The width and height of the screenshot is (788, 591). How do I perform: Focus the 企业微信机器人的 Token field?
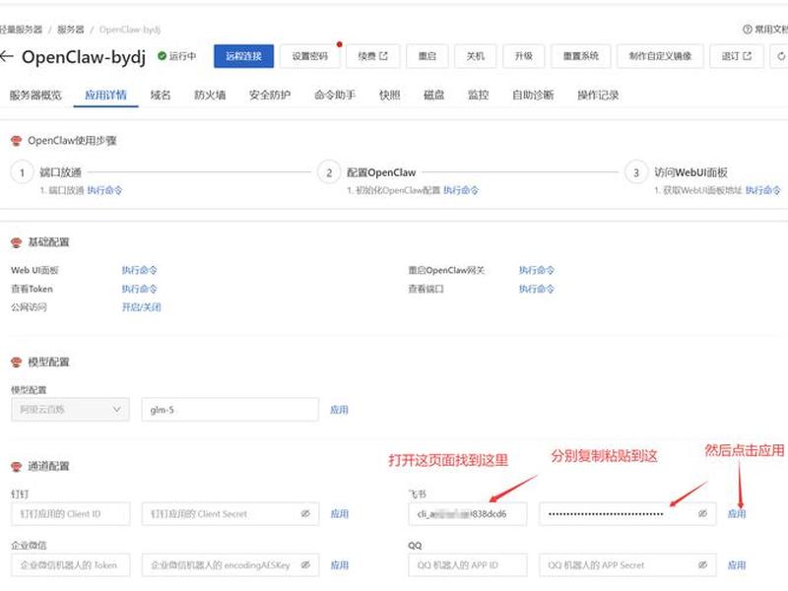click(x=70, y=564)
